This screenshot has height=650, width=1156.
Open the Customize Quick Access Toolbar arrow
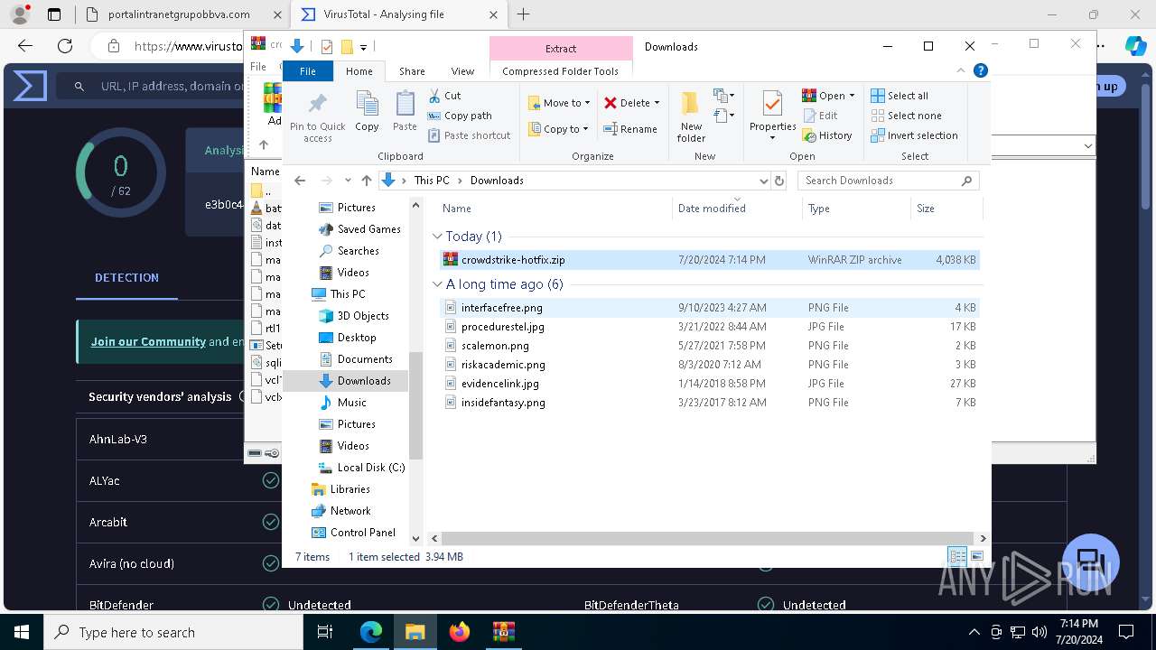pos(363,47)
